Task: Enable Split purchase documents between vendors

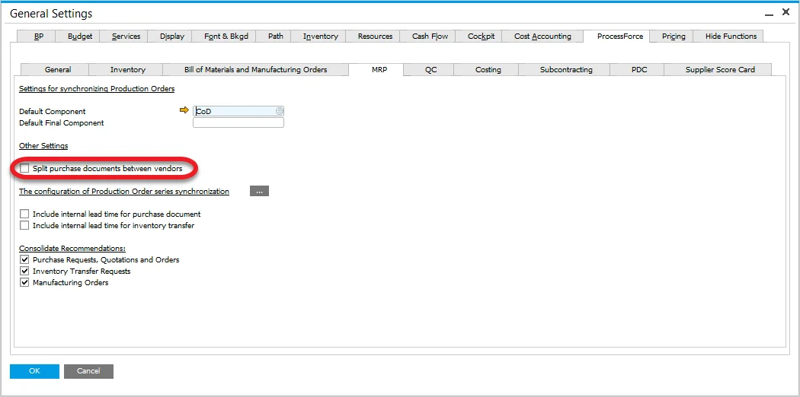Action: [x=25, y=168]
